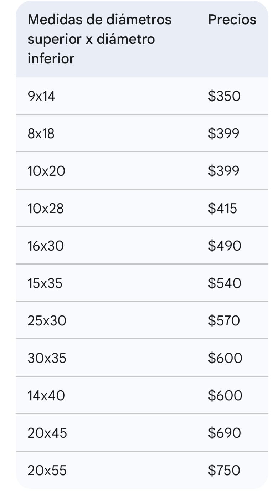Screen dimensions: 278x493
Task: Click the $750 price cell
Action: coord(224,471)
